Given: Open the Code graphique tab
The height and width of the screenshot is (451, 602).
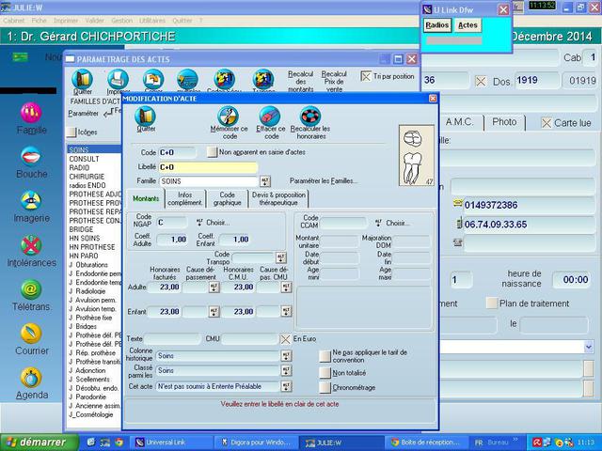Looking at the screenshot, I should point(226,198).
